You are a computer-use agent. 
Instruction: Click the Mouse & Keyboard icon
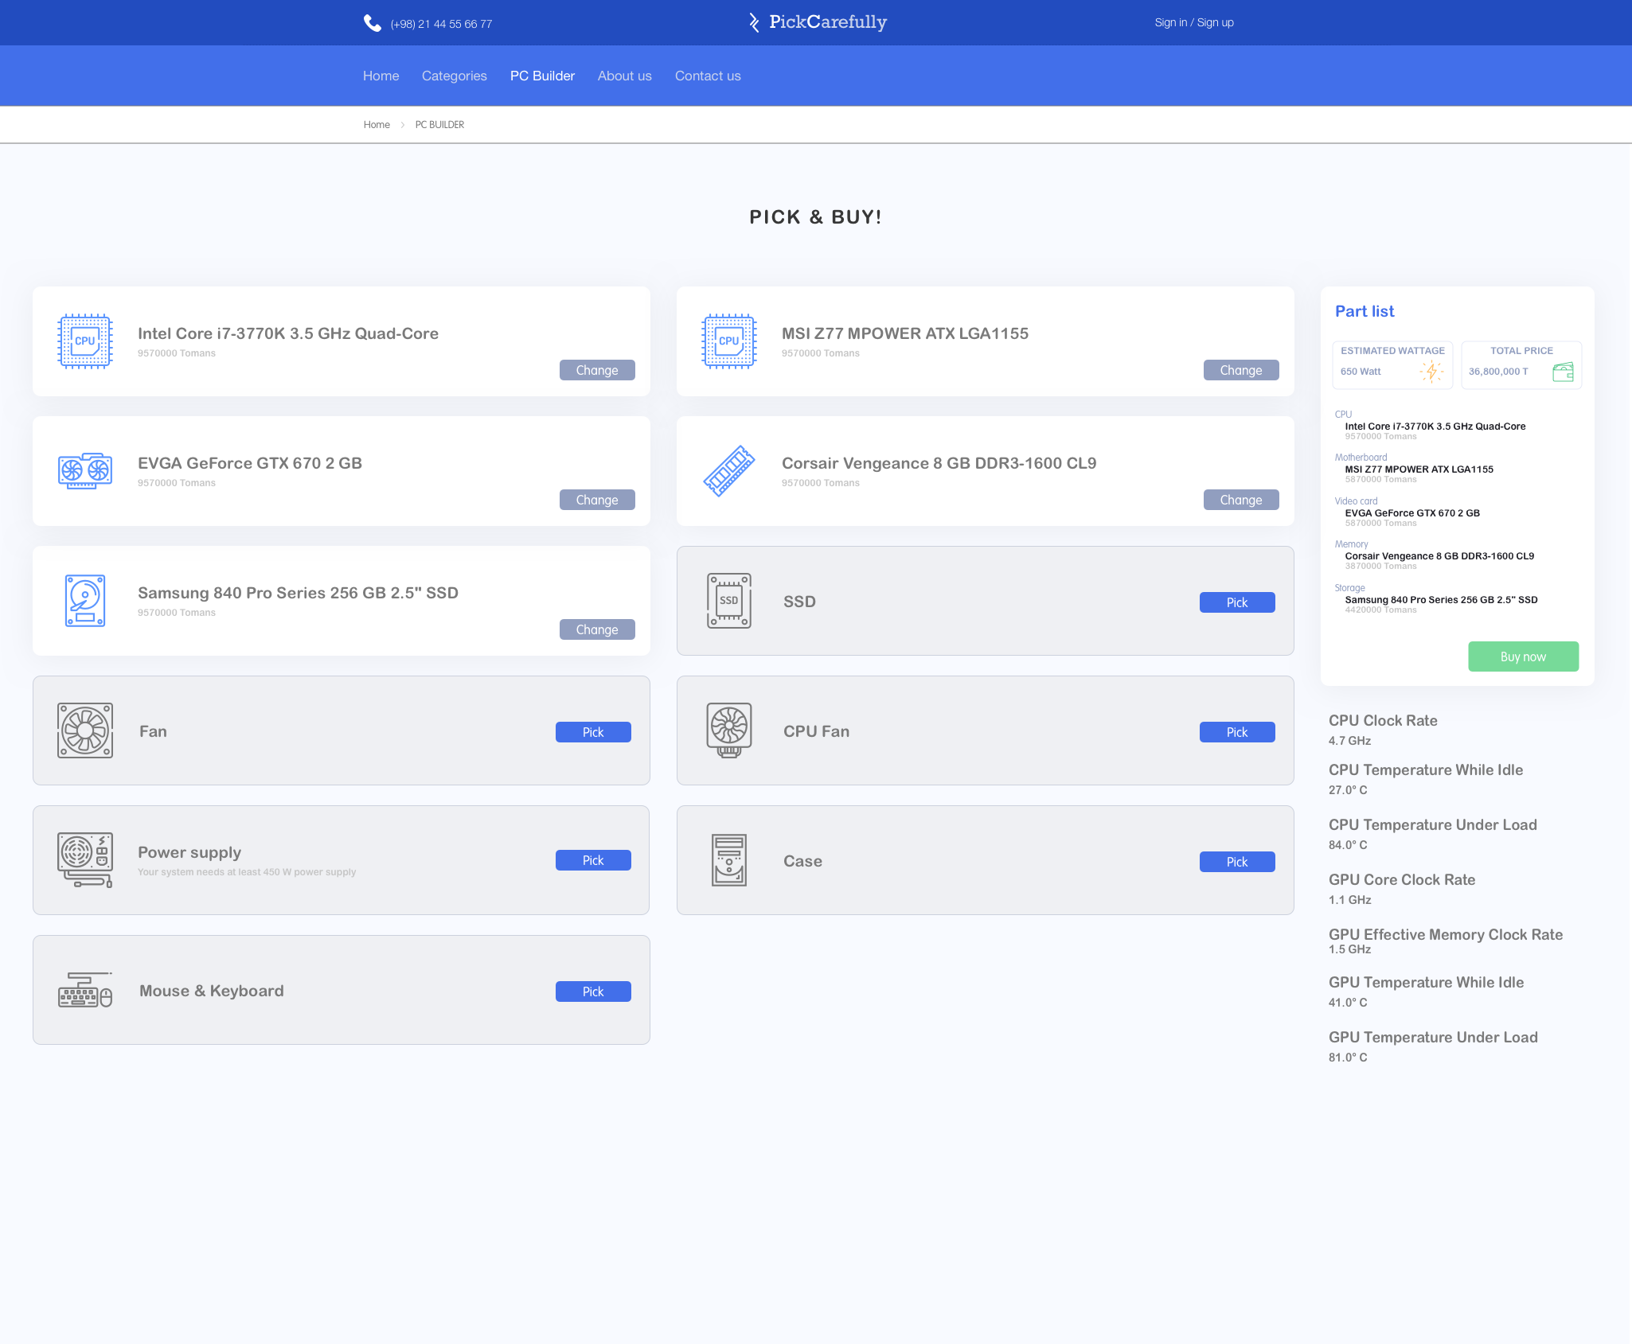pyautogui.click(x=85, y=990)
